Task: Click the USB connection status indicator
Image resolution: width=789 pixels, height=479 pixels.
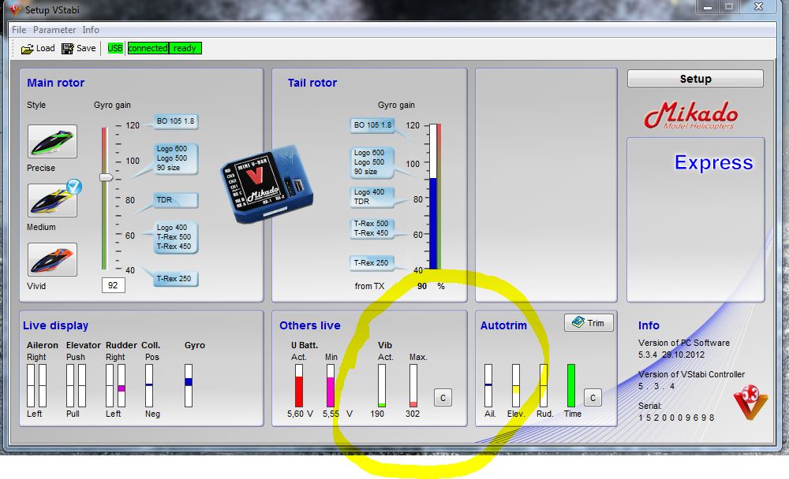Action: point(115,48)
